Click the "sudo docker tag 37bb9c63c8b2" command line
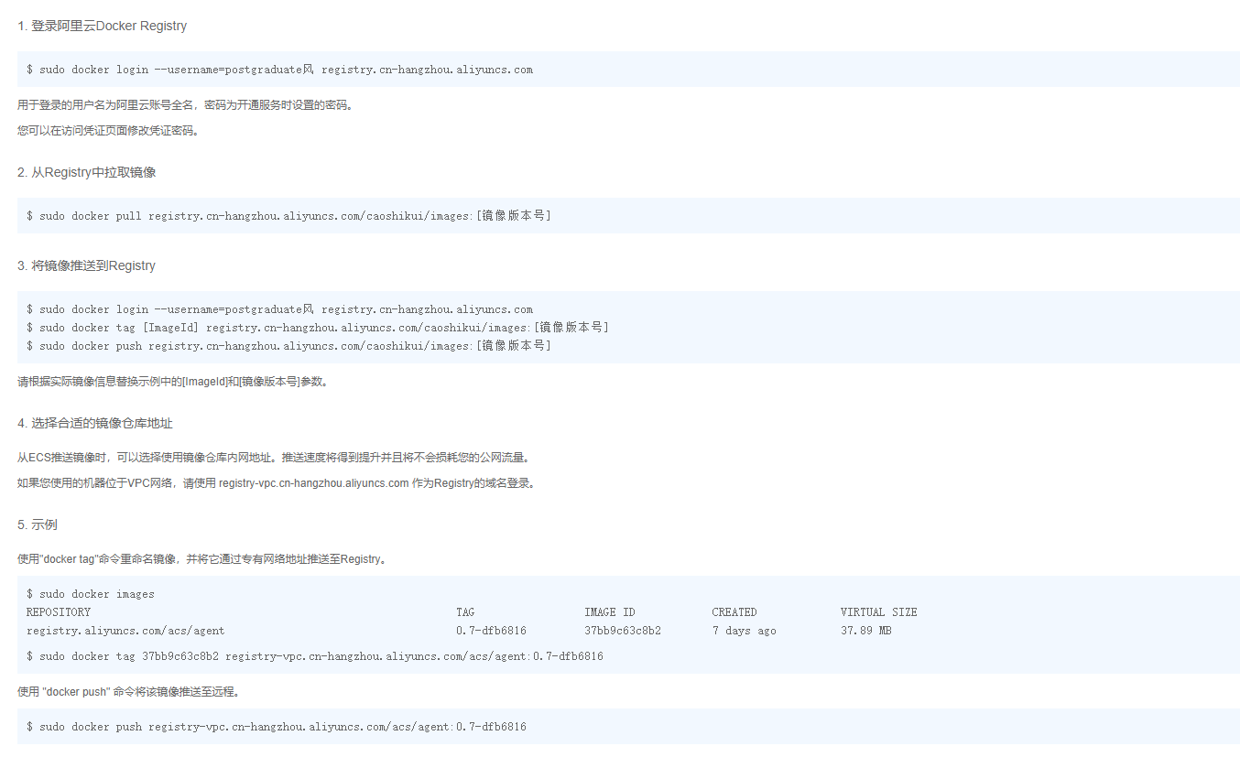 (314, 656)
